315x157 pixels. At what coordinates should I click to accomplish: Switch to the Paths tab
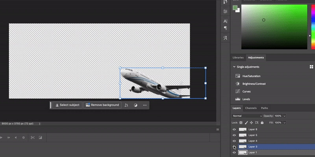click(x=264, y=108)
